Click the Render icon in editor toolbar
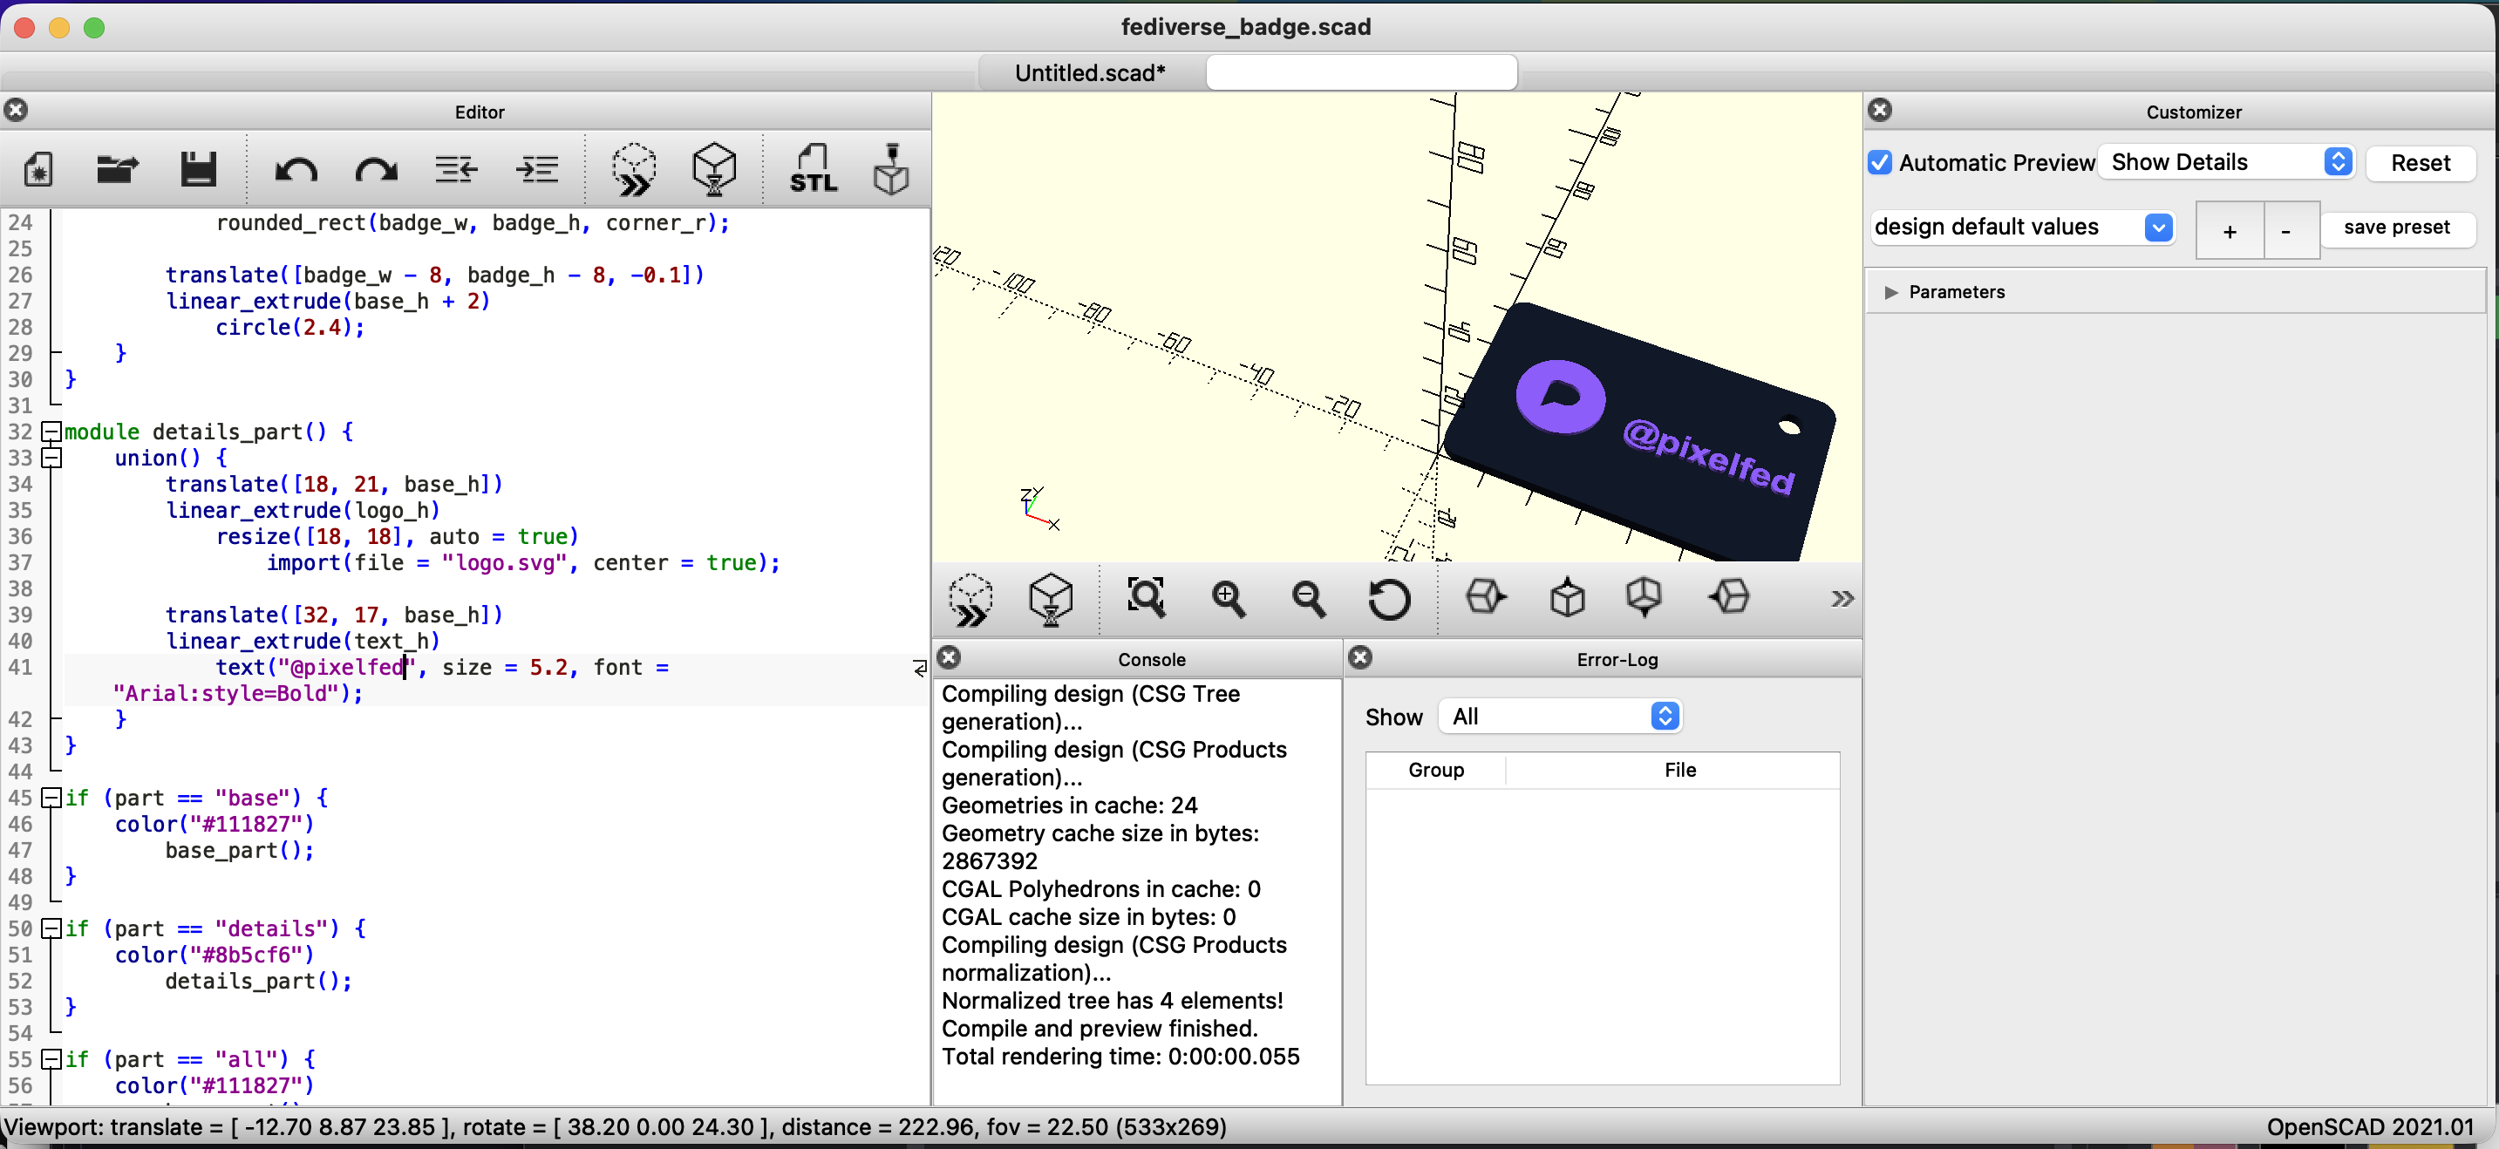2499x1149 pixels. [714, 170]
